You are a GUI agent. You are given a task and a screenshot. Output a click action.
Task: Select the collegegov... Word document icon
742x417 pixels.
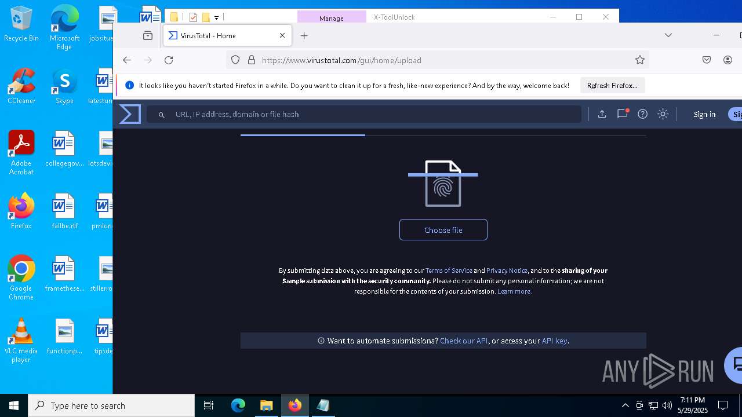pyautogui.click(x=64, y=149)
